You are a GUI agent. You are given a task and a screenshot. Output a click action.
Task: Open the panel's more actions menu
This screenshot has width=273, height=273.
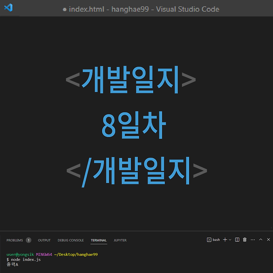click(x=253, y=240)
